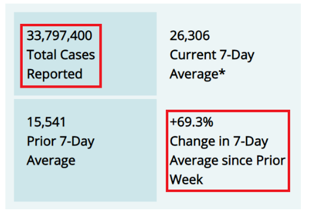Click the word "Total" in the highlighted tile
This screenshot has width=311, height=217.
click(x=42, y=55)
